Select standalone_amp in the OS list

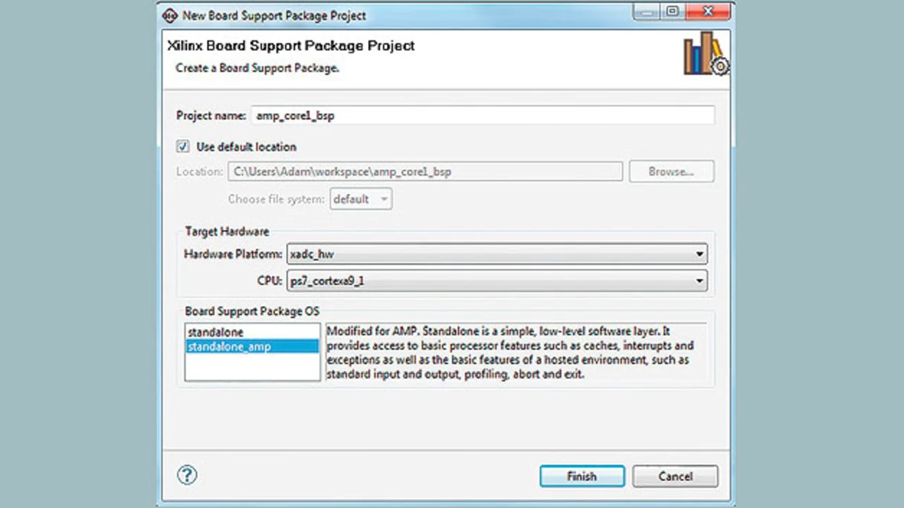[x=252, y=346]
